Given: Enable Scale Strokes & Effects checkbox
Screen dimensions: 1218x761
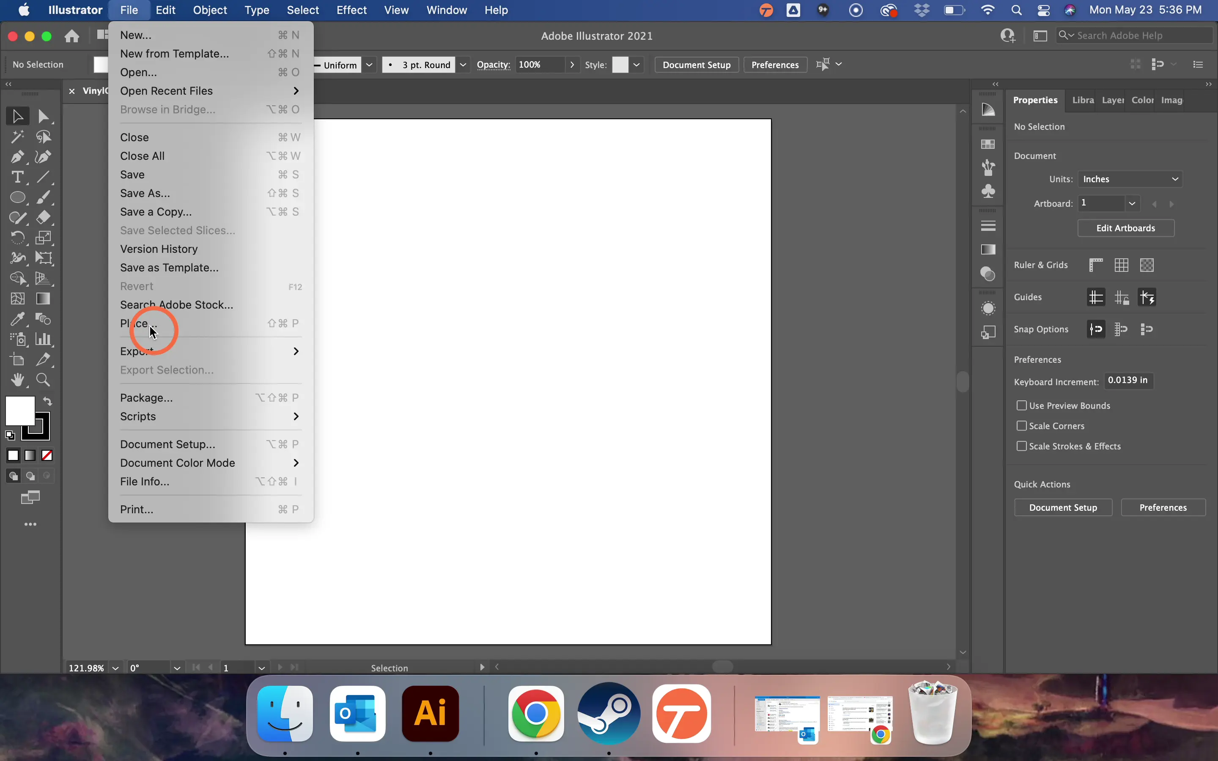Looking at the screenshot, I should pyautogui.click(x=1022, y=446).
